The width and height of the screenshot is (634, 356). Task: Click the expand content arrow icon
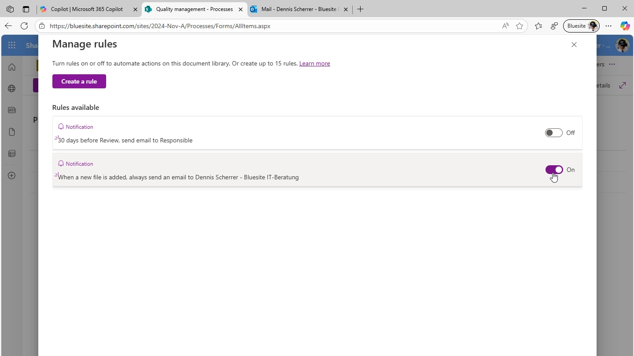tap(623, 85)
